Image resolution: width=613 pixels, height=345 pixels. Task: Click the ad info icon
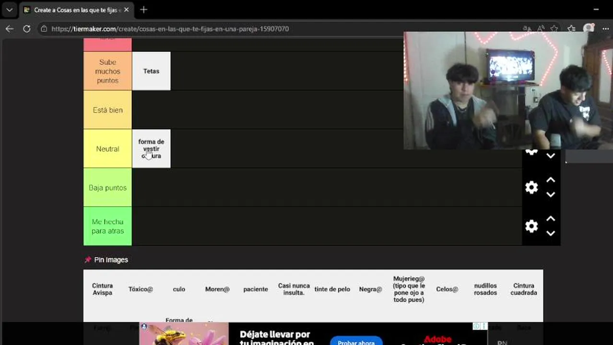477,326
